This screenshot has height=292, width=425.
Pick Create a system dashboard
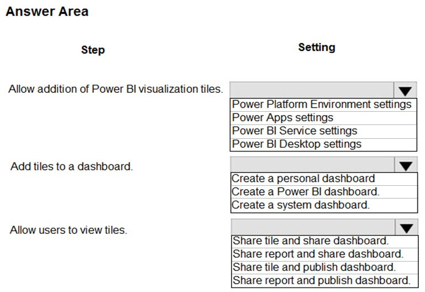(x=324, y=205)
